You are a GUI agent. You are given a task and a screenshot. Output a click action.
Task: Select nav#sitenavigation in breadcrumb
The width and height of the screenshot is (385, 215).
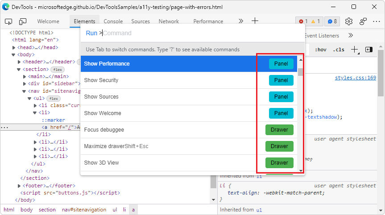coord(84,210)
